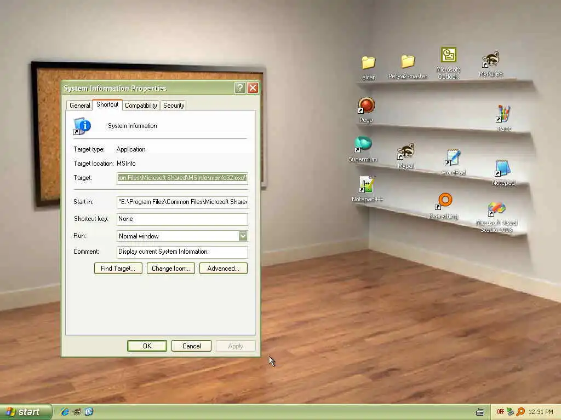561x420 pixels.
Task: Click in the Start in field
Action: coord(182,202)
